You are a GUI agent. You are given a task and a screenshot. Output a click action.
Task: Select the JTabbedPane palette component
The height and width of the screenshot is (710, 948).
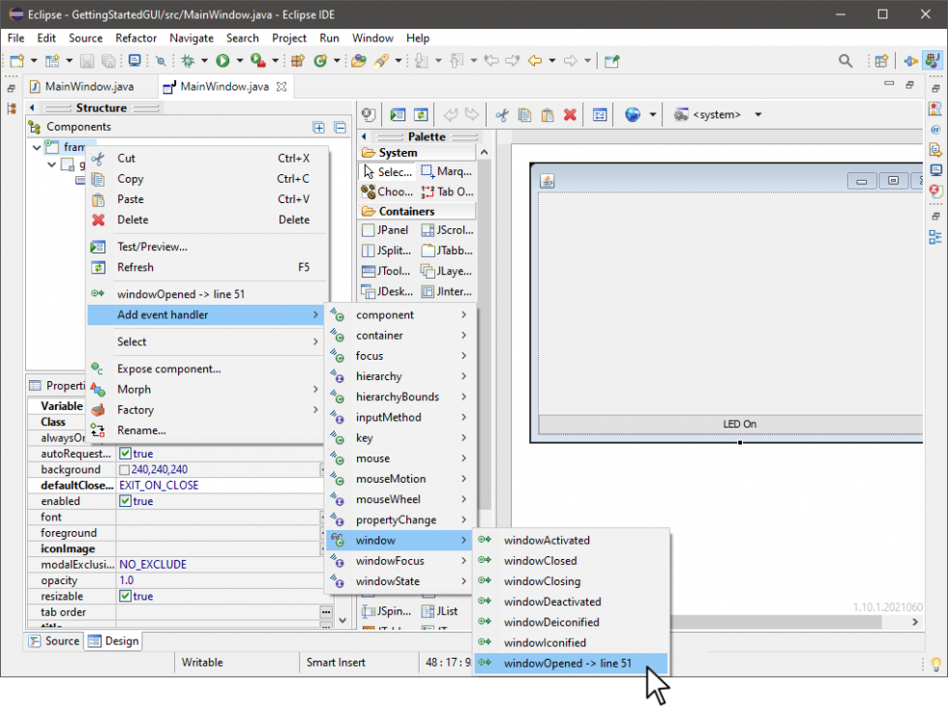(447, 251)
